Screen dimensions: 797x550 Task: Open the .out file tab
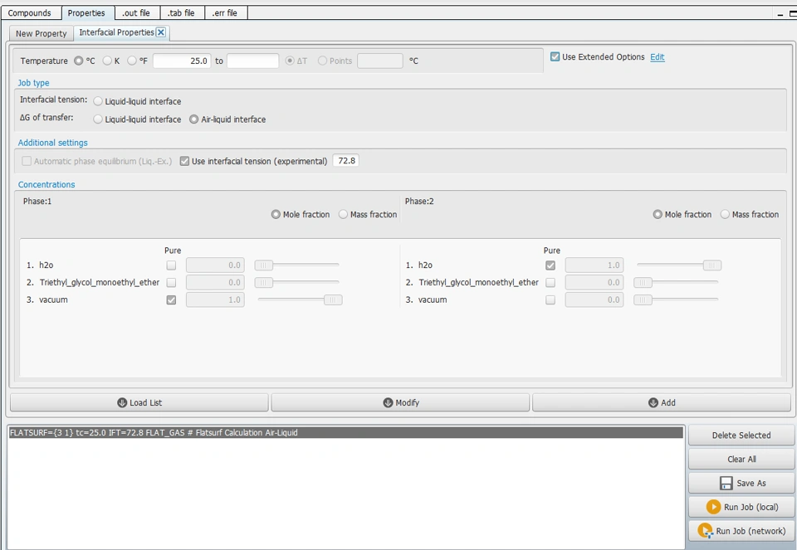pos(136,12)
